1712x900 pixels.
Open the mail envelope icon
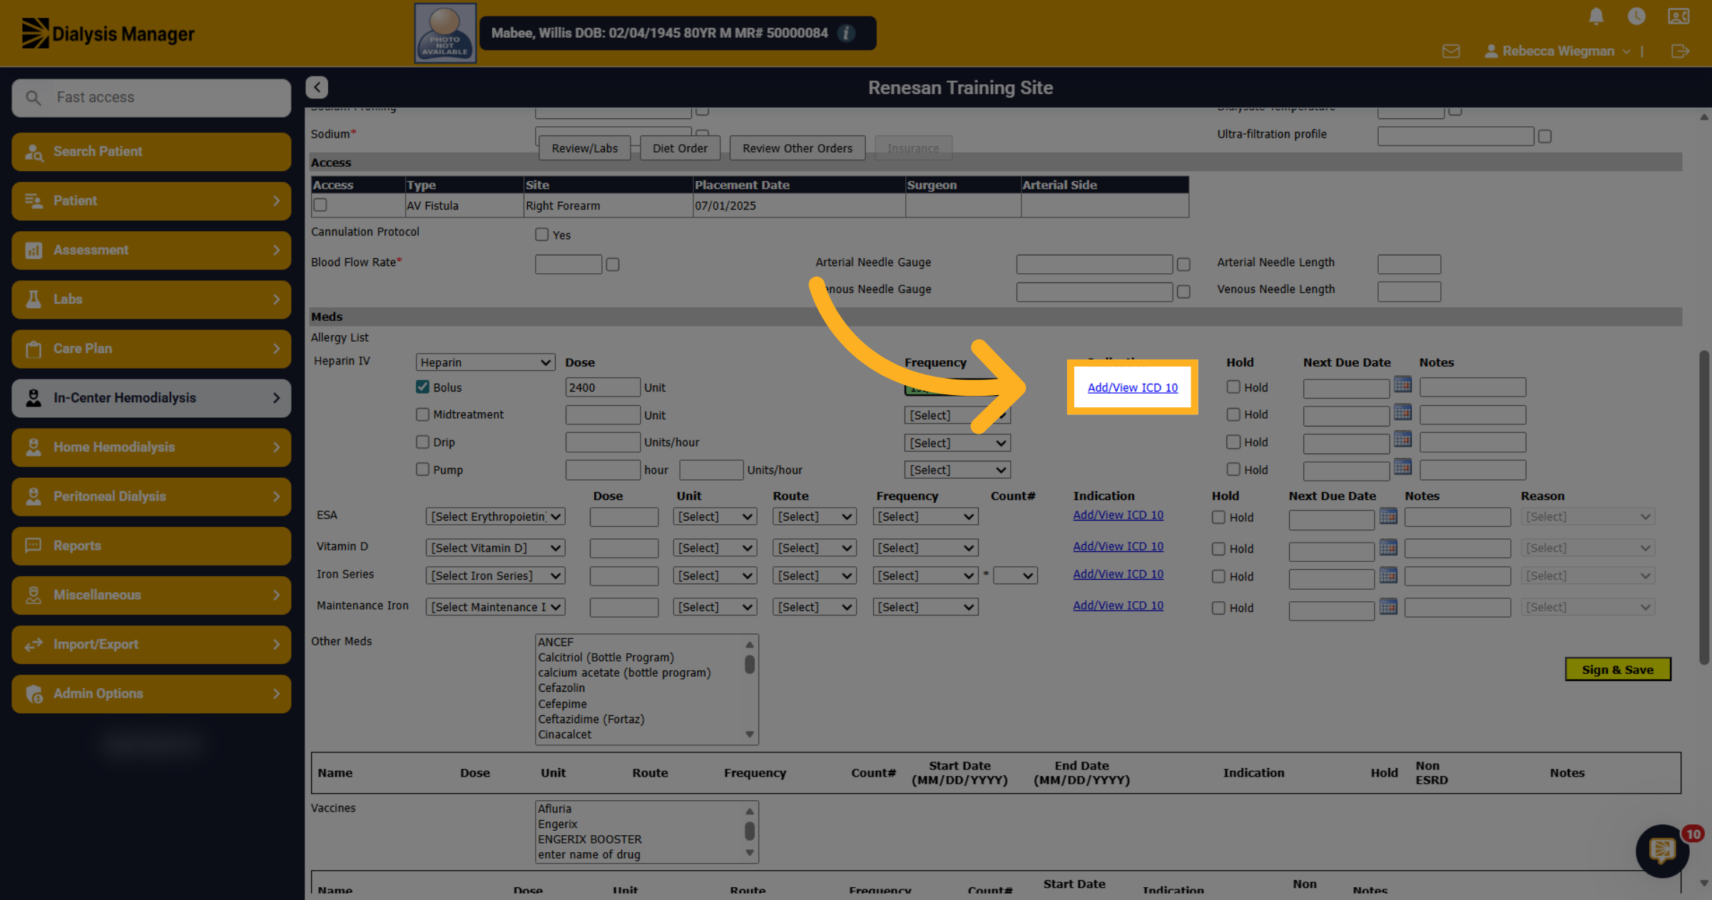point(1450,51)
